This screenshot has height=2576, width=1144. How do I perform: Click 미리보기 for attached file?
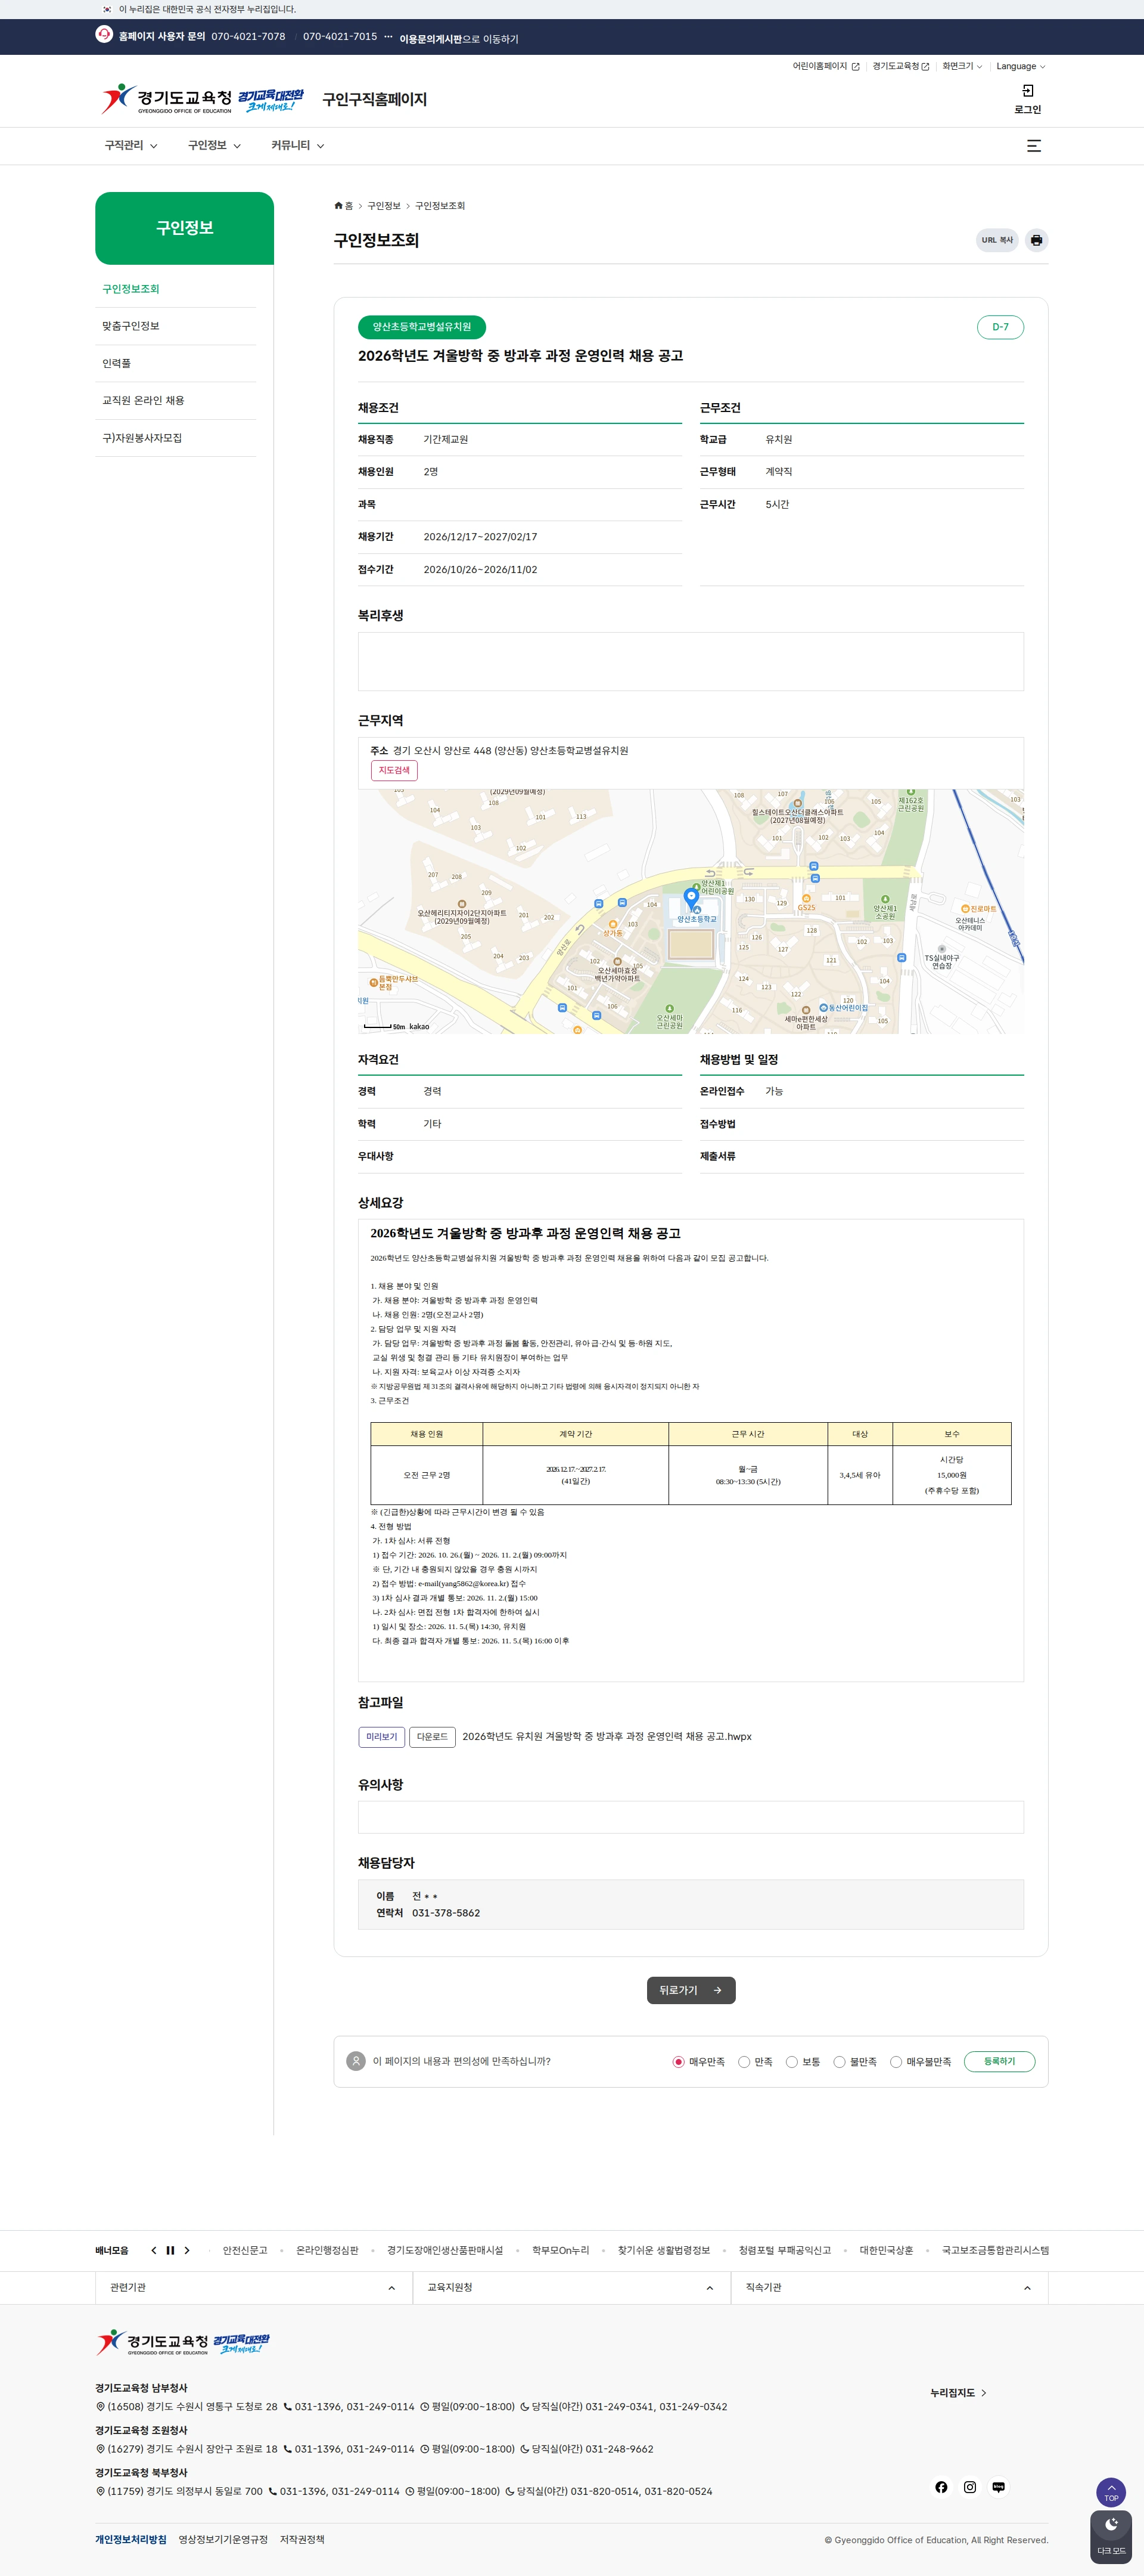[x=382, y=1737]
